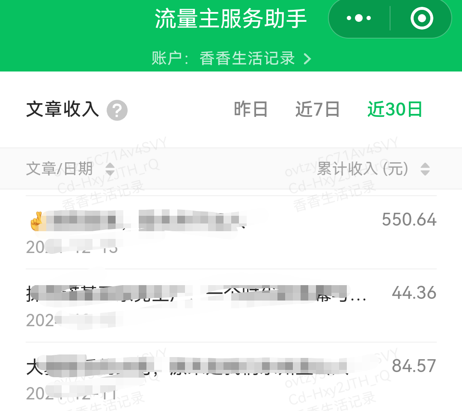Screen dimensions: 462x411
Task: Open account switcher 账户: 香香生活记录
Action: point(231,58)
